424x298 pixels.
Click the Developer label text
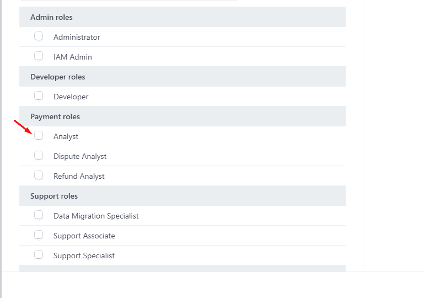pos(71,97)
